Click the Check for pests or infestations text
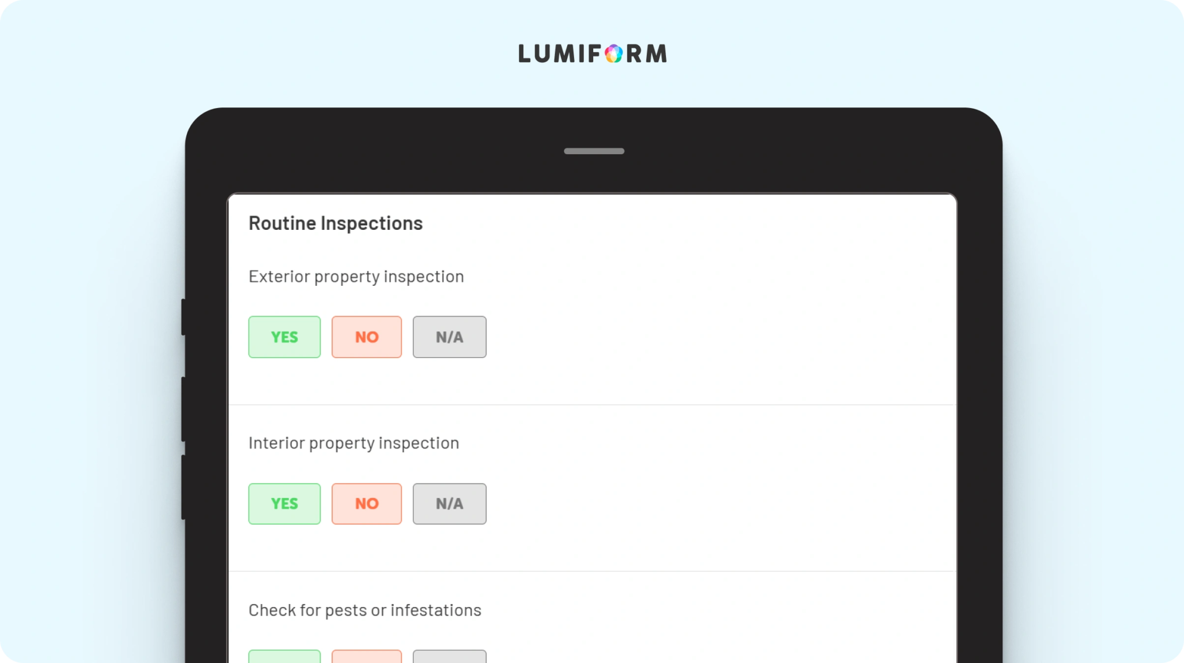The width and height of the screenshot is (1184, 663). click(x=365, y=610)
